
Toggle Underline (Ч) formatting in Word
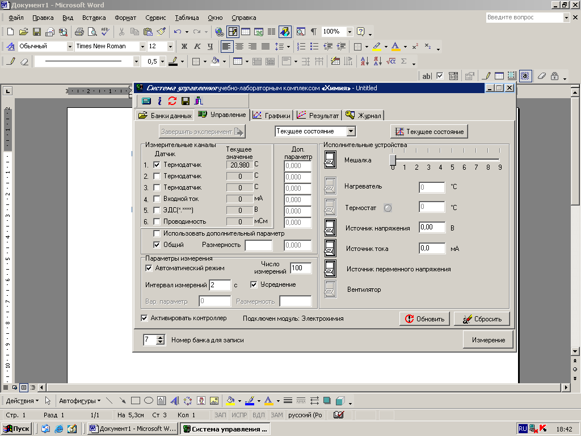point(210,47)
